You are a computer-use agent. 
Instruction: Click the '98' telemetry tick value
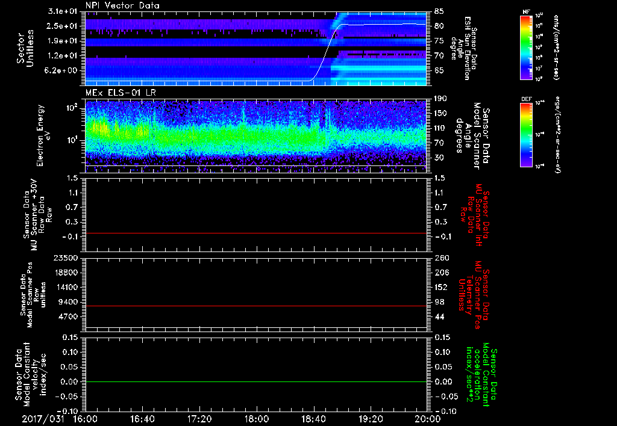click(x=439, y=302)
